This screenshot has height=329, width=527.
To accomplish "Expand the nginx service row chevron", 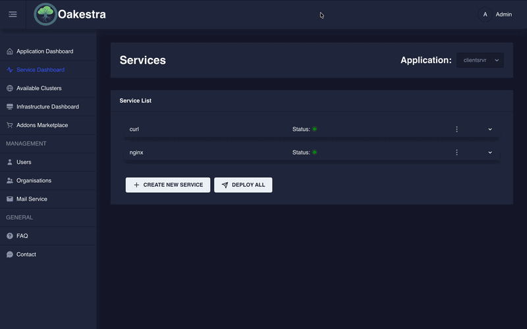I will 490,153.
